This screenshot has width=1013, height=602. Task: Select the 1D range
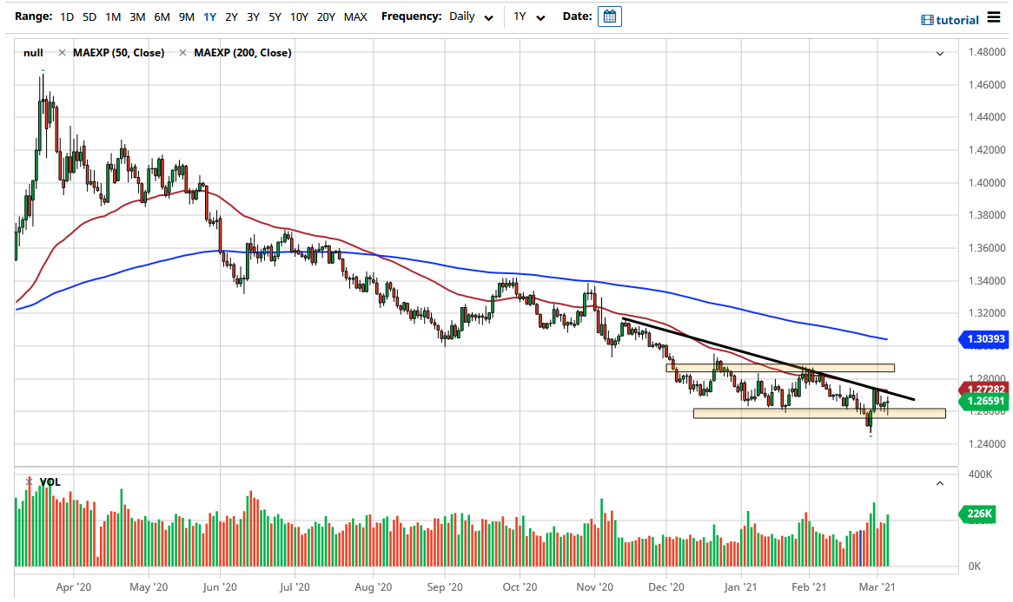pos(67,16)
